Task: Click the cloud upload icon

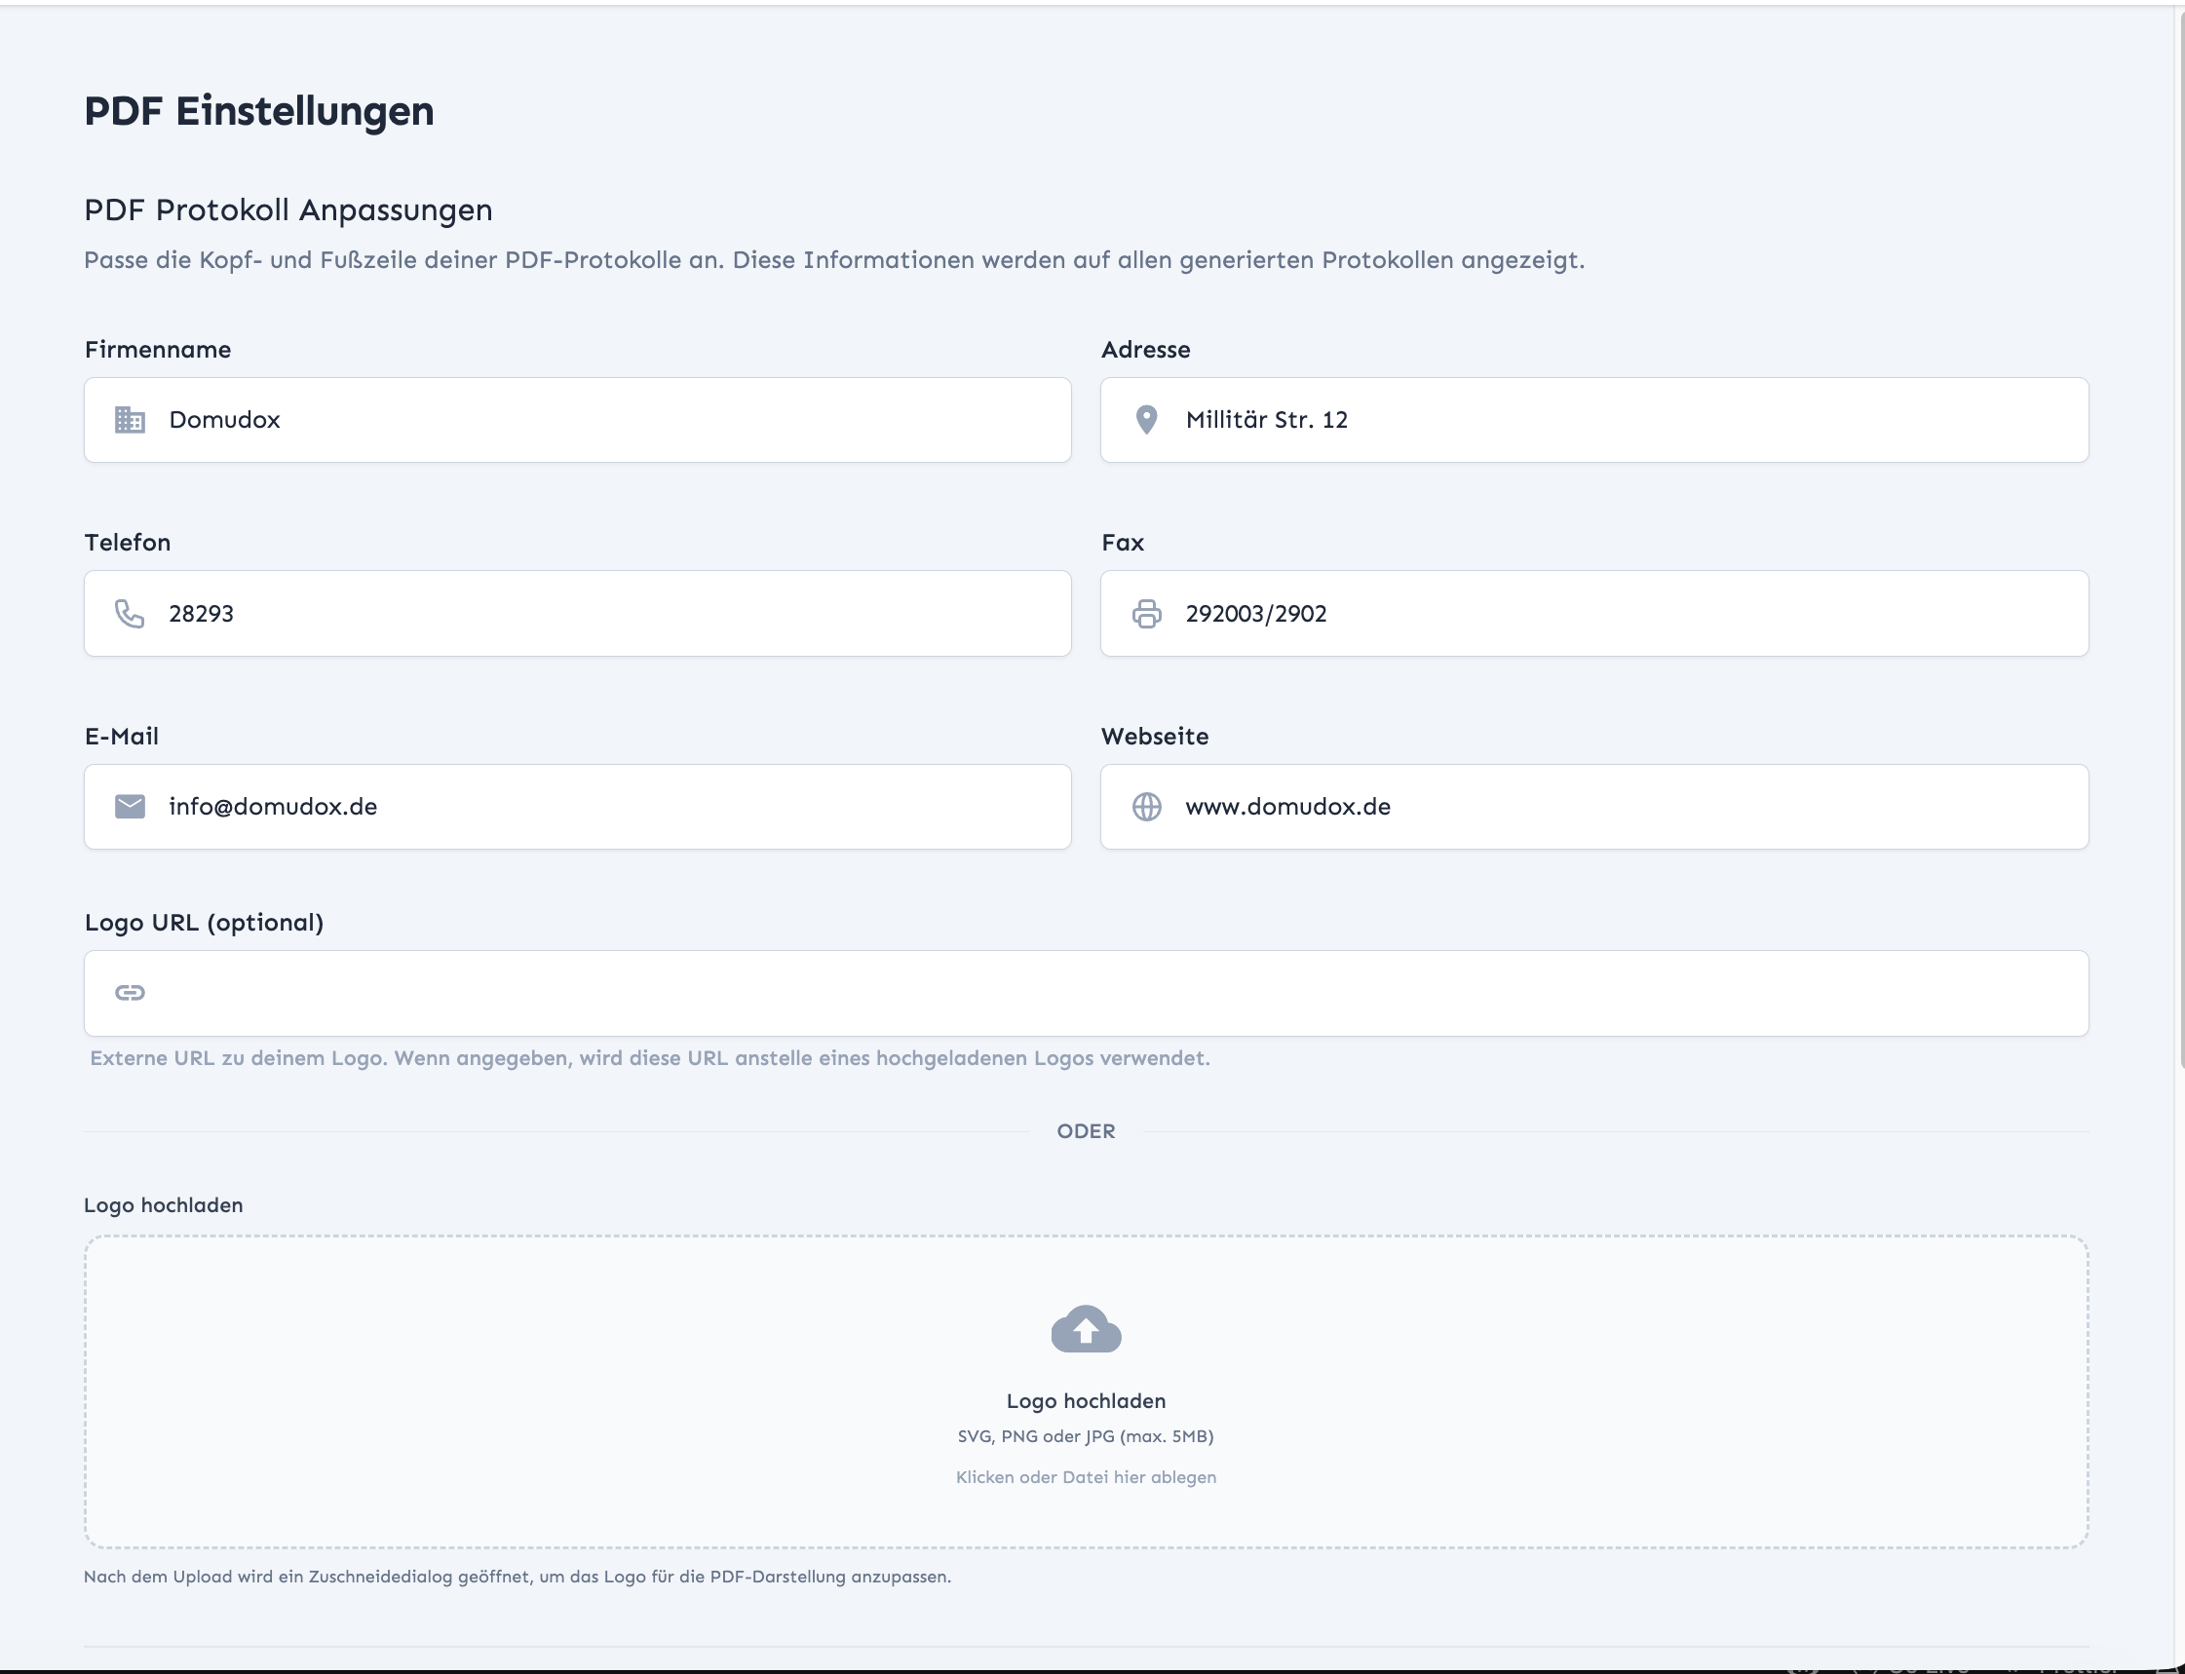Action: 1086,1328
